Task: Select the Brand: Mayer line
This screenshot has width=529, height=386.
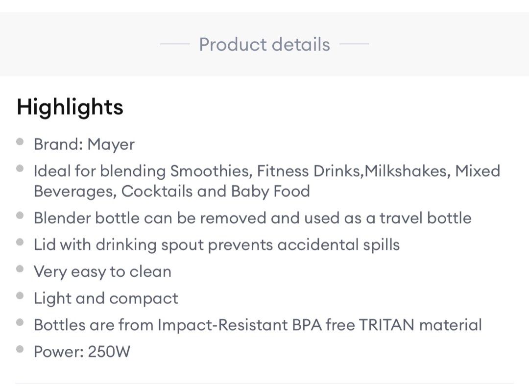Action: point(84,145)
